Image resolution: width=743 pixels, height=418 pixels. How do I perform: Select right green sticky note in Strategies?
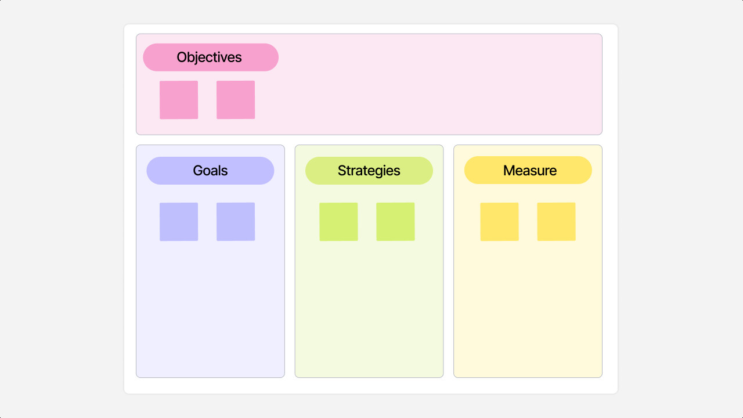click(395, 222)
